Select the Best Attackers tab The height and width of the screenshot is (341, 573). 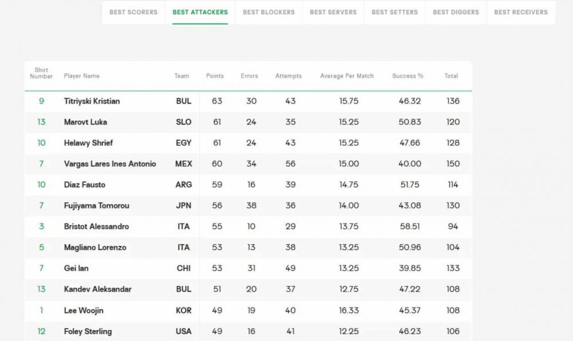[x=200, y=12]
